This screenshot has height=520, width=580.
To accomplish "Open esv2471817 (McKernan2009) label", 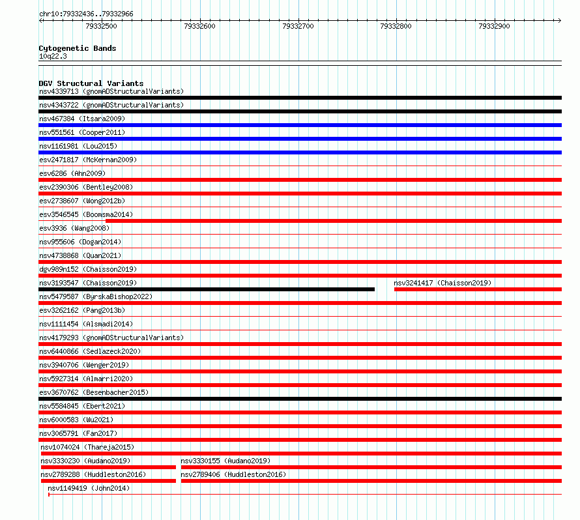I will coord(88,160).
